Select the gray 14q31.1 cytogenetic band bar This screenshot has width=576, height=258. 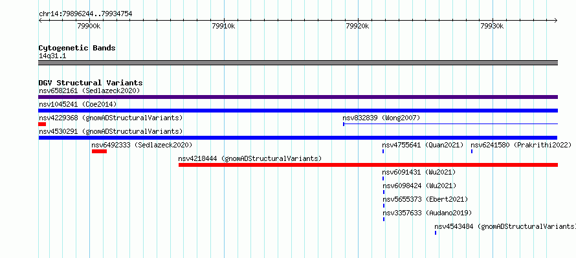[x=298, y=63]
